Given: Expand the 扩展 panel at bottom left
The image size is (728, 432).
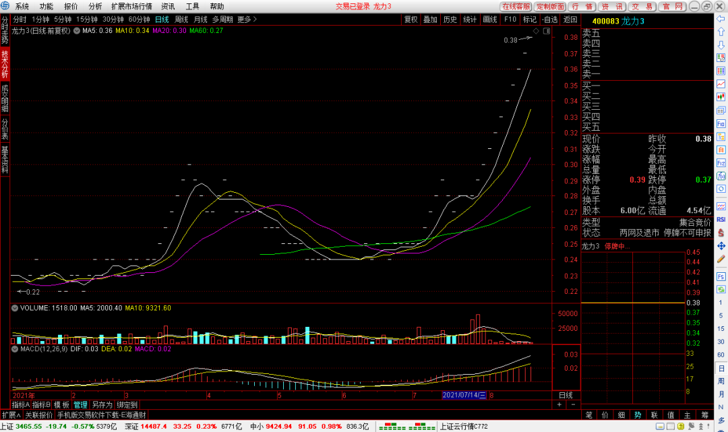Looking at the screenshot, I should 11,415.
